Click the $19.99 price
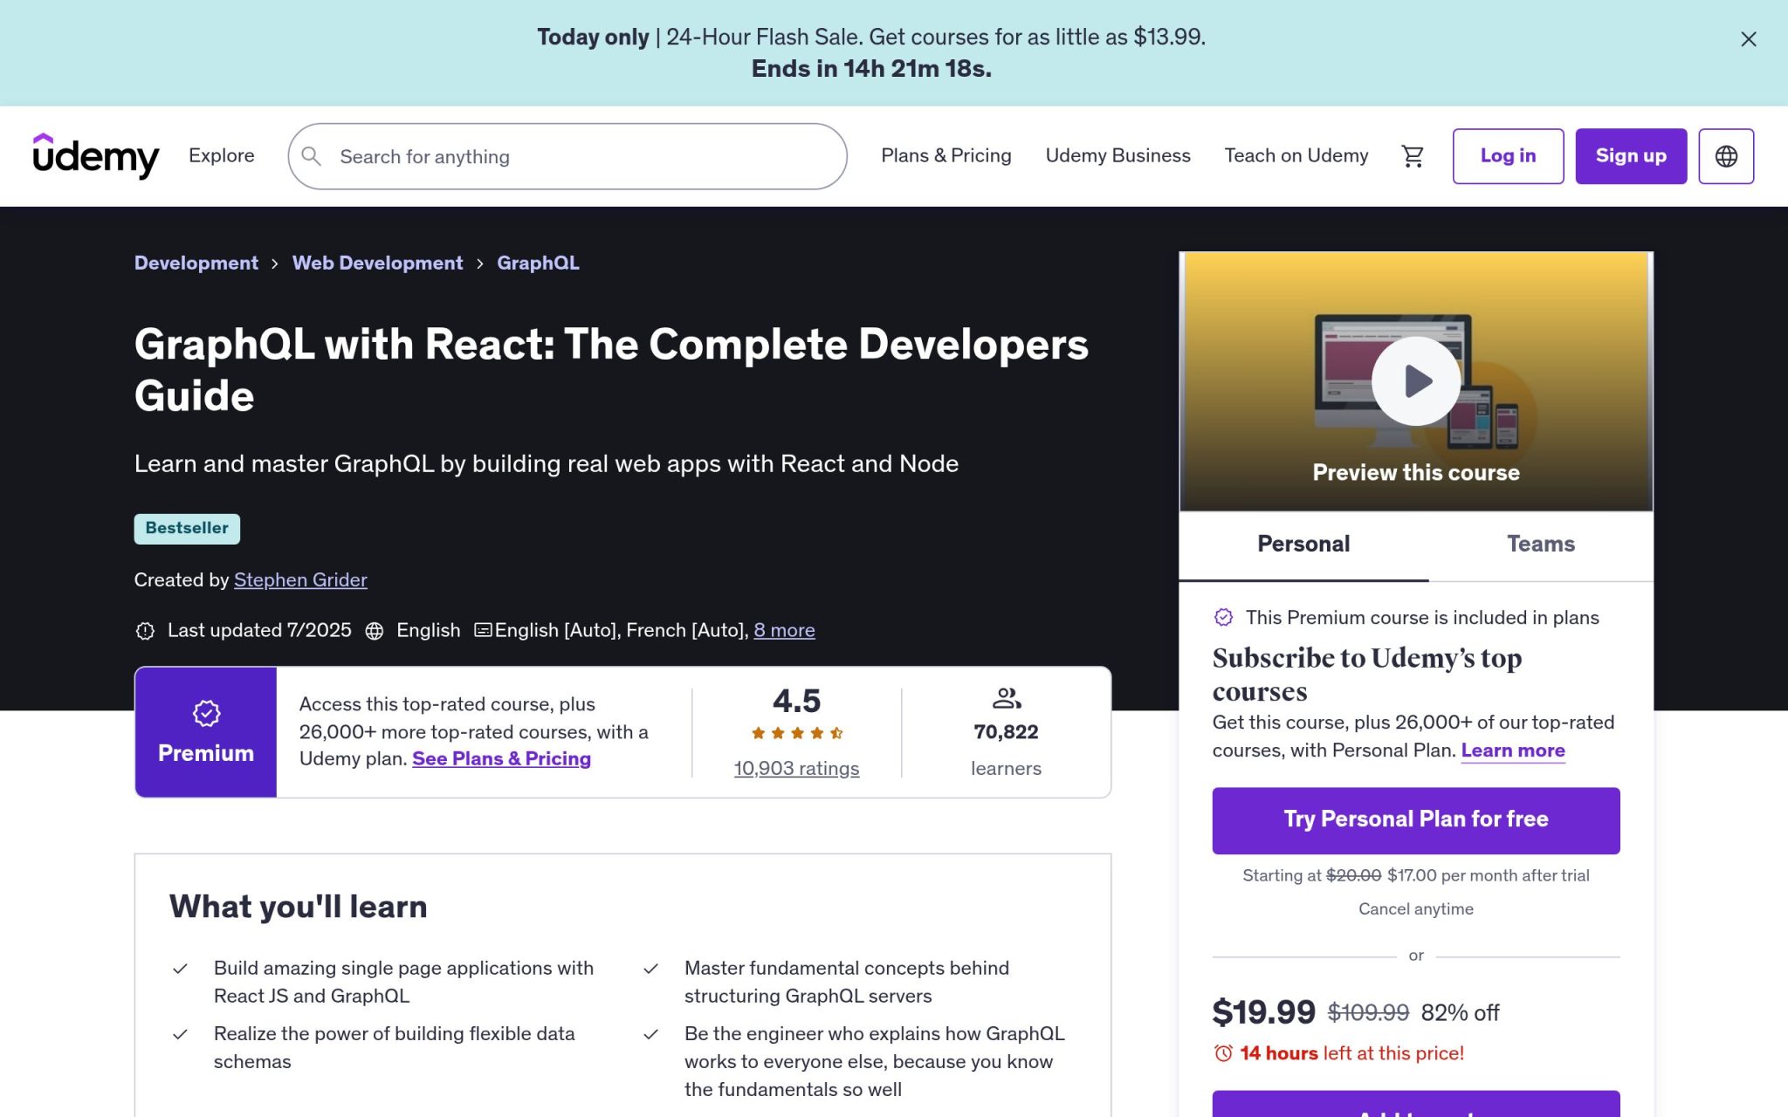Image resolution: width=1788 pixels, height=1117 pixels. [x=1263, y=1012]
